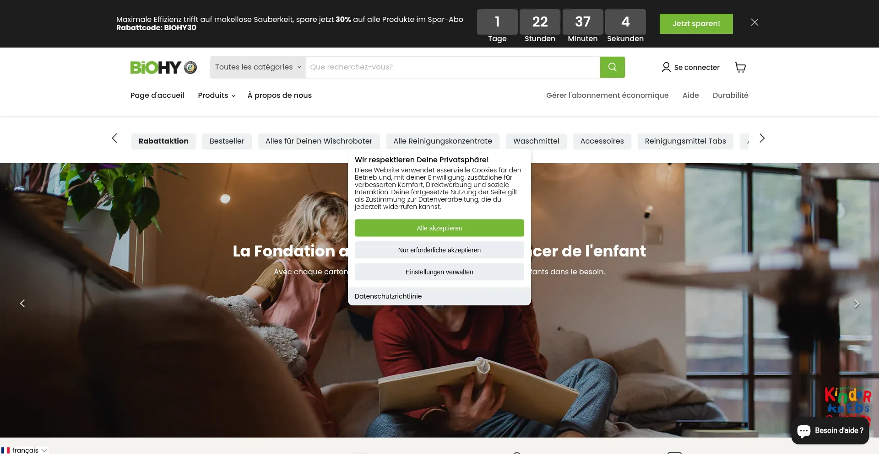
Task: Expand Toutes les catégories dropdown
Action: (x=258, y=67)
